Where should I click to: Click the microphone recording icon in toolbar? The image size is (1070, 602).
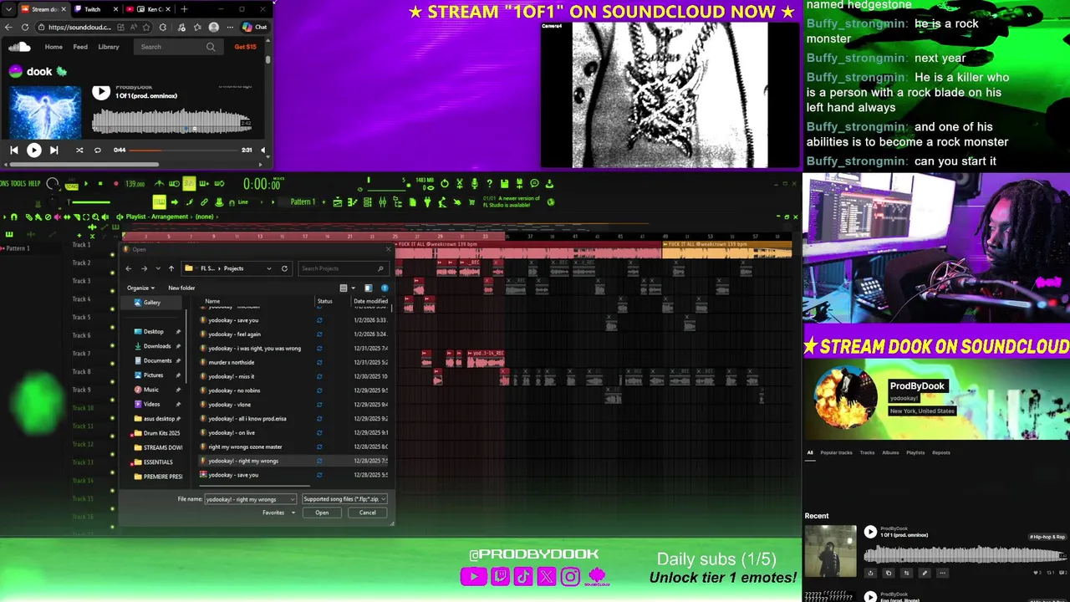tap(474, 183)
